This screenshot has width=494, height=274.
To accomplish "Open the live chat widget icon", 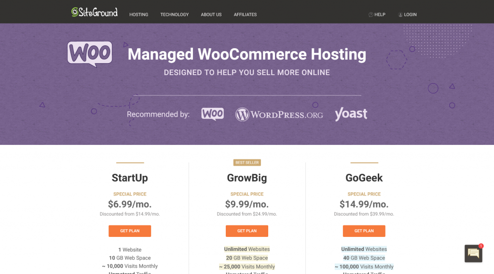I will coord(473,253).
